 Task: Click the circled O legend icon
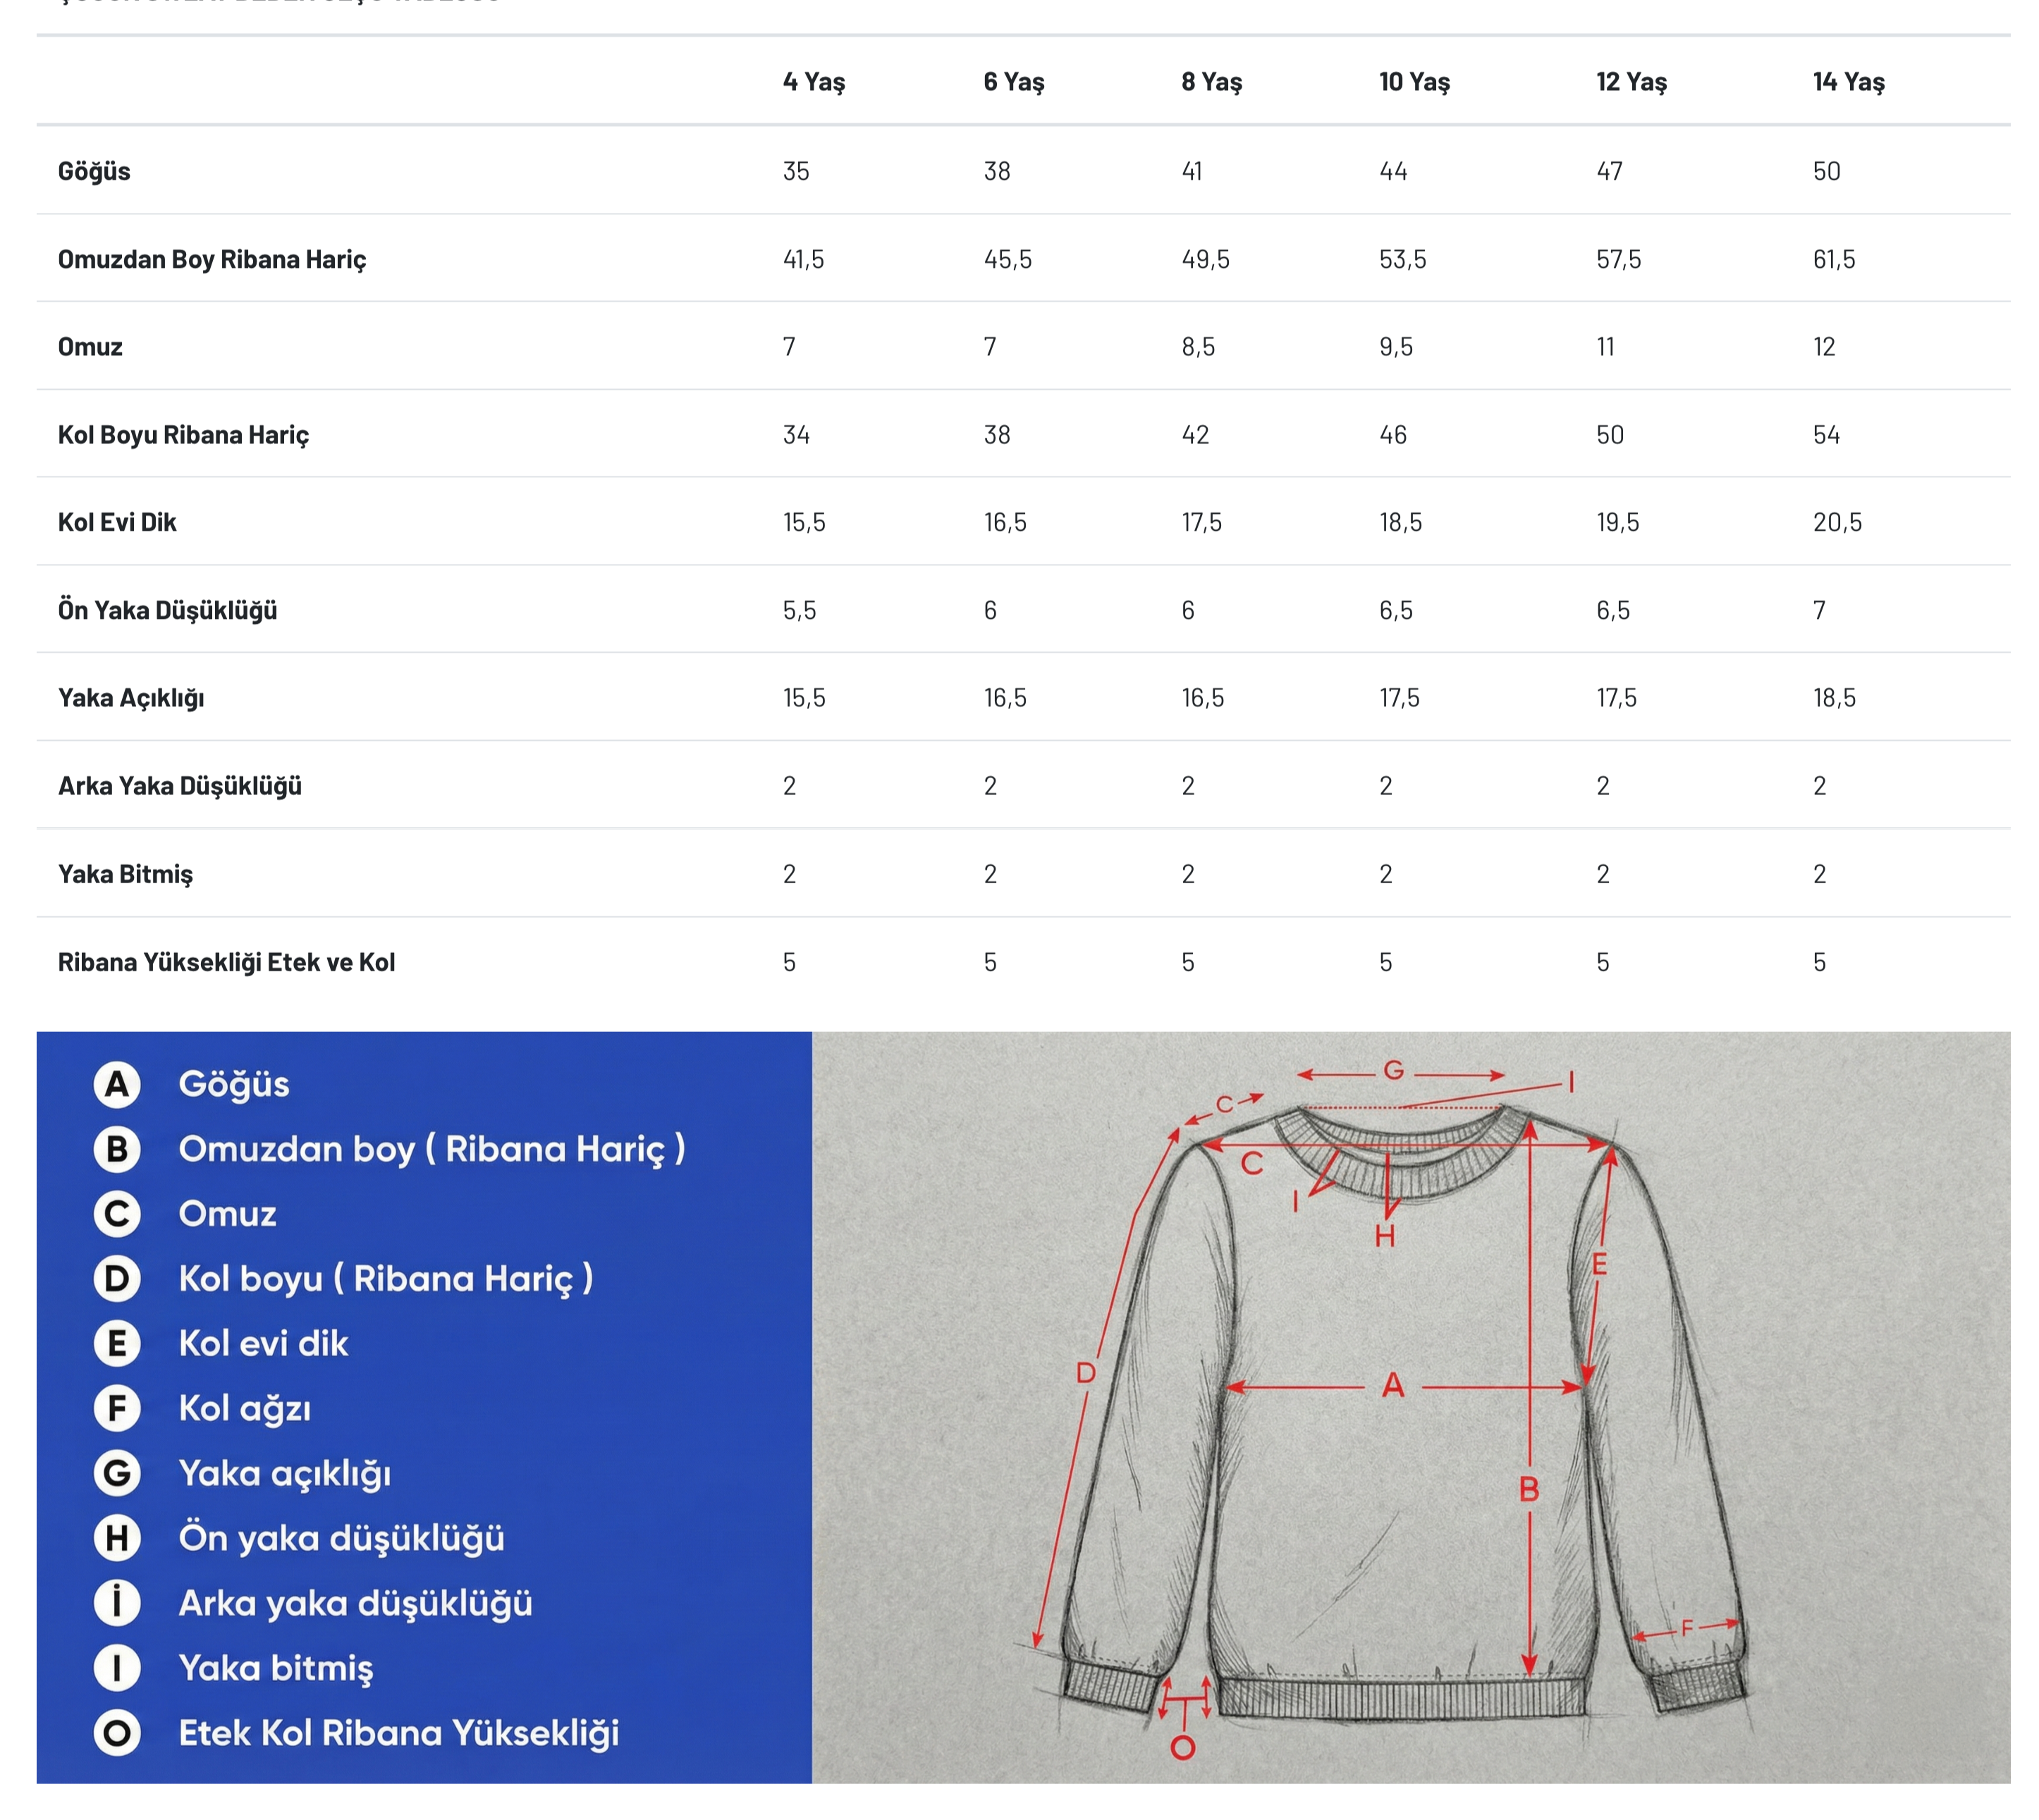(117, 1733)
